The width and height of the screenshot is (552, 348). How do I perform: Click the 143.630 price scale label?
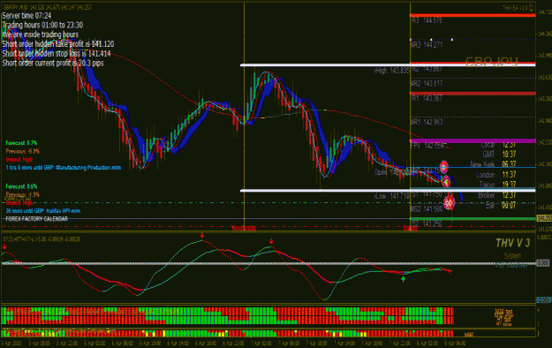[x=544, y=77]
